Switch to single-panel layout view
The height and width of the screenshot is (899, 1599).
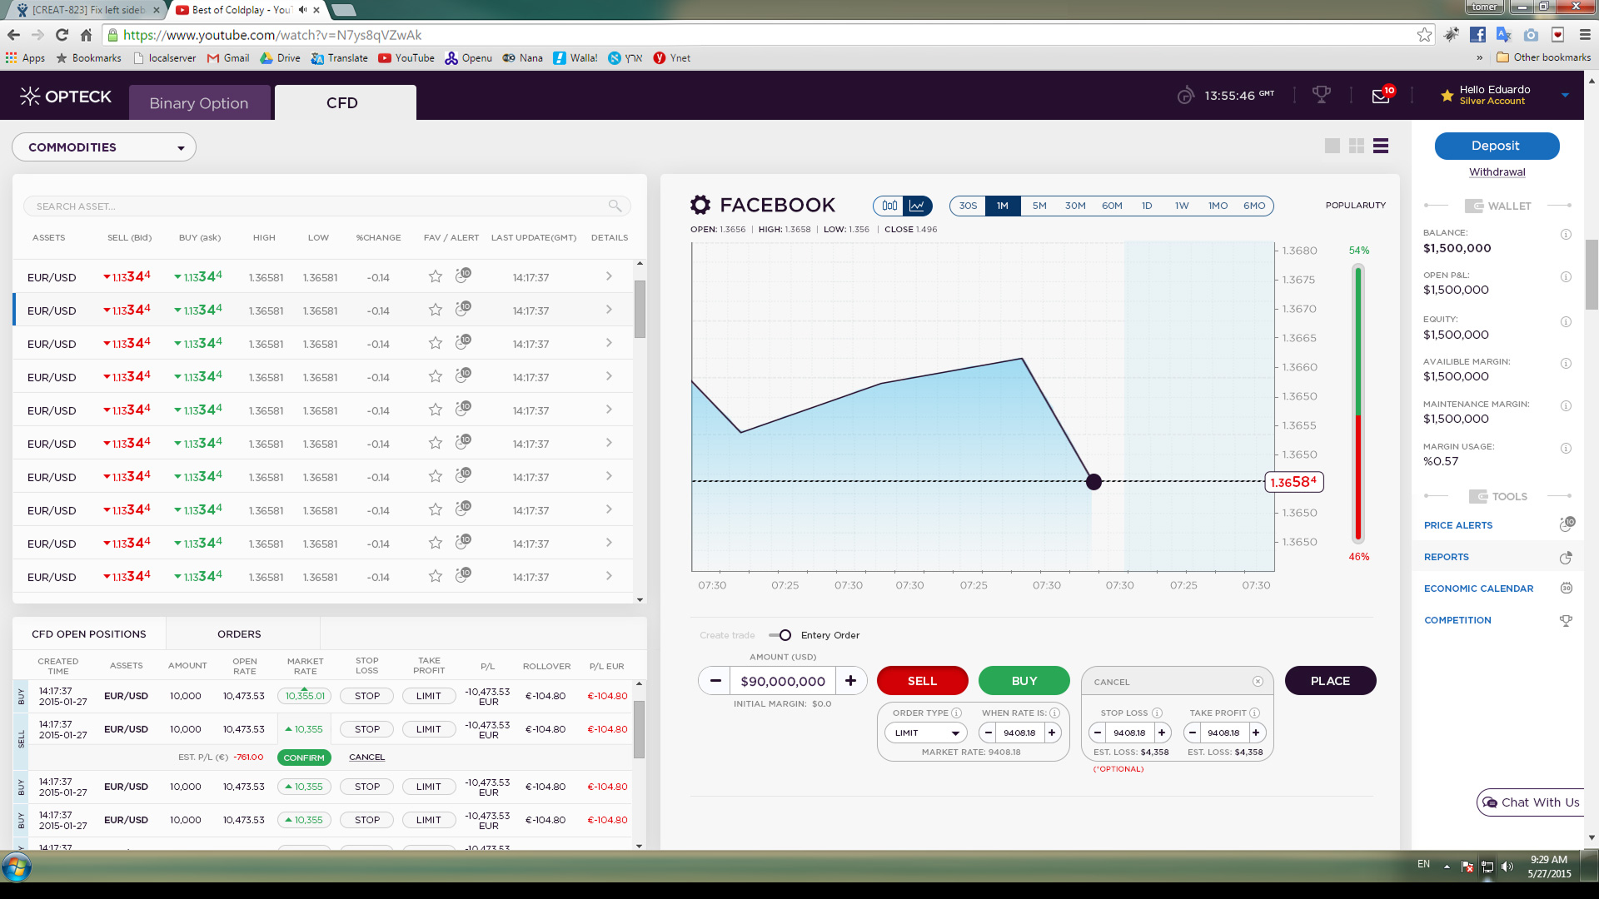click(x=1332, y=146)
